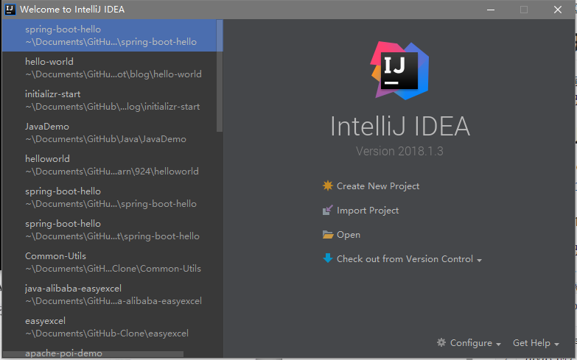The image size is (577, 360).
Task: Click the Configure gear icon
Action: [x=441, y=343]
